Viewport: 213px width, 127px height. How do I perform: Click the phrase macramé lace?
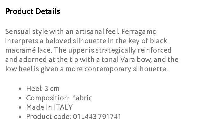click(28, 50)
